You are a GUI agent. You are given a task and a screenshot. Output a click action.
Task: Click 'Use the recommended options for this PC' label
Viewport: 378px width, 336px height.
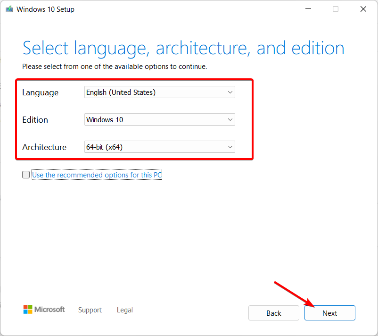tap(97, 175)
